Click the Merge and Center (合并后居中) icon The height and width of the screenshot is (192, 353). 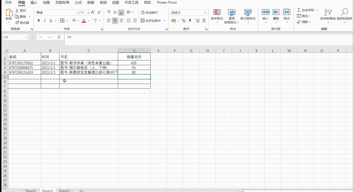(143, 21)
